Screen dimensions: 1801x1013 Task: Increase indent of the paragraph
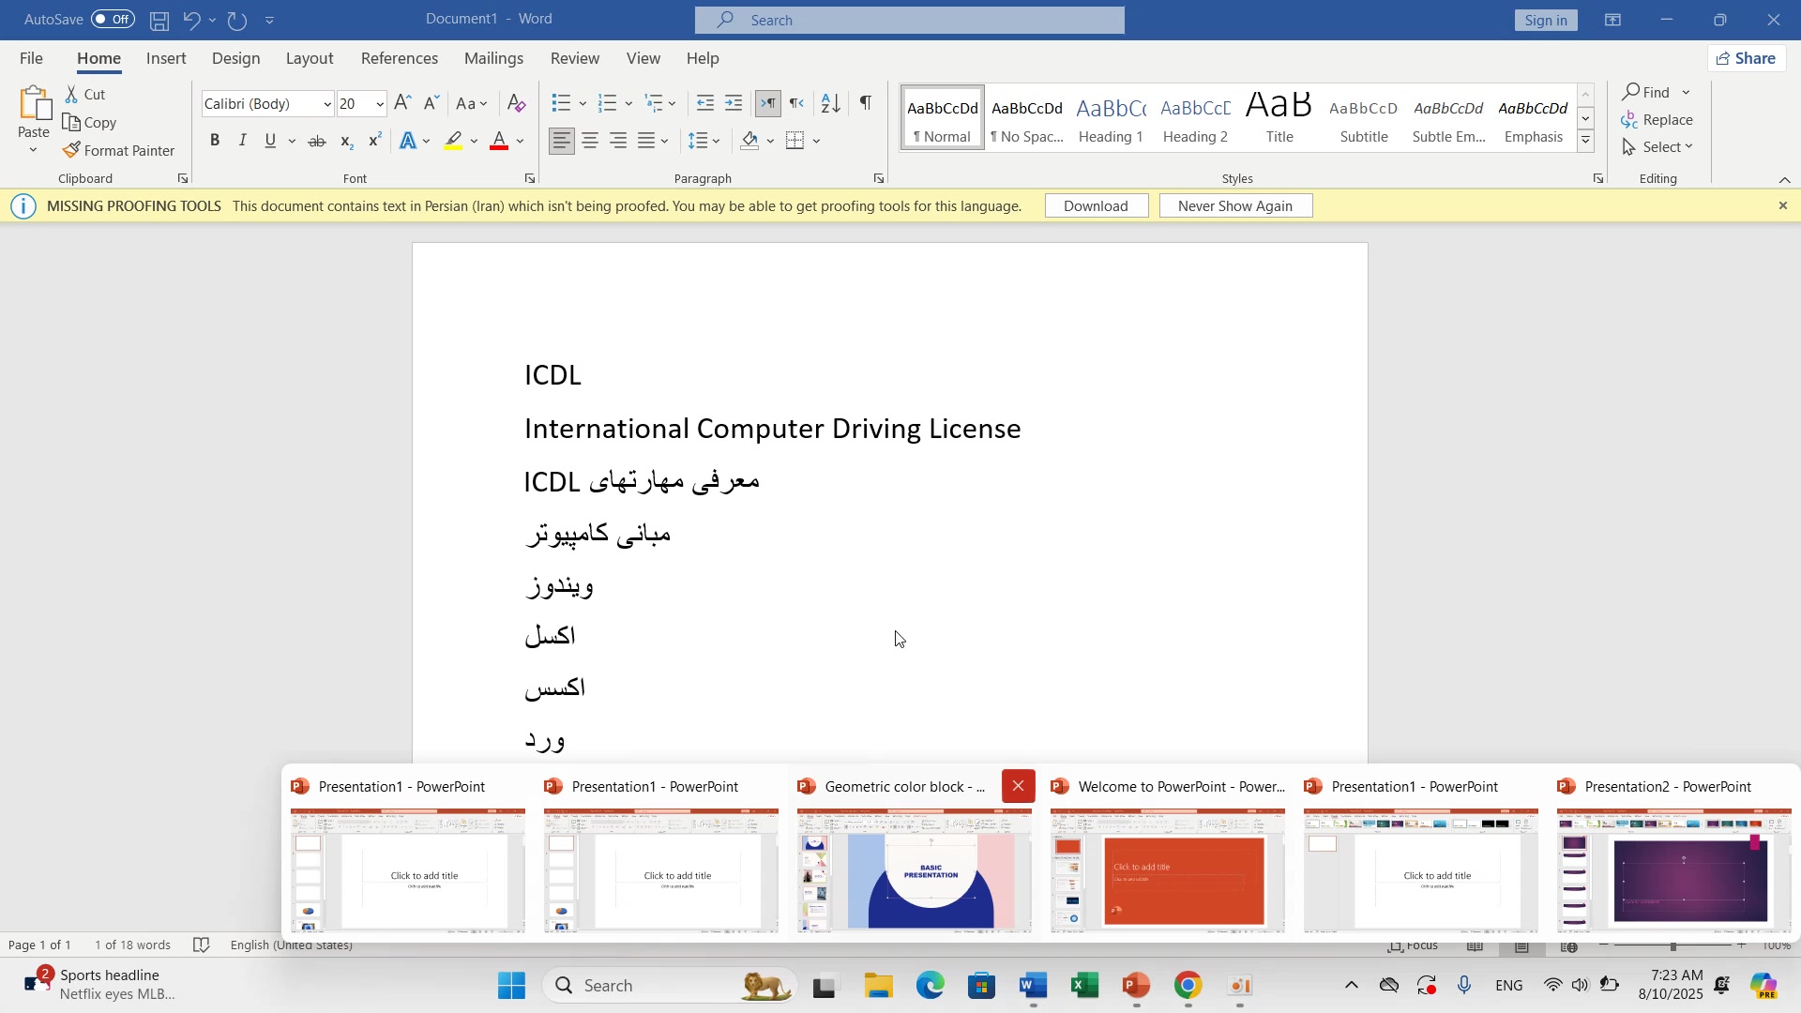pyautogui.click(x=734, y=104)
